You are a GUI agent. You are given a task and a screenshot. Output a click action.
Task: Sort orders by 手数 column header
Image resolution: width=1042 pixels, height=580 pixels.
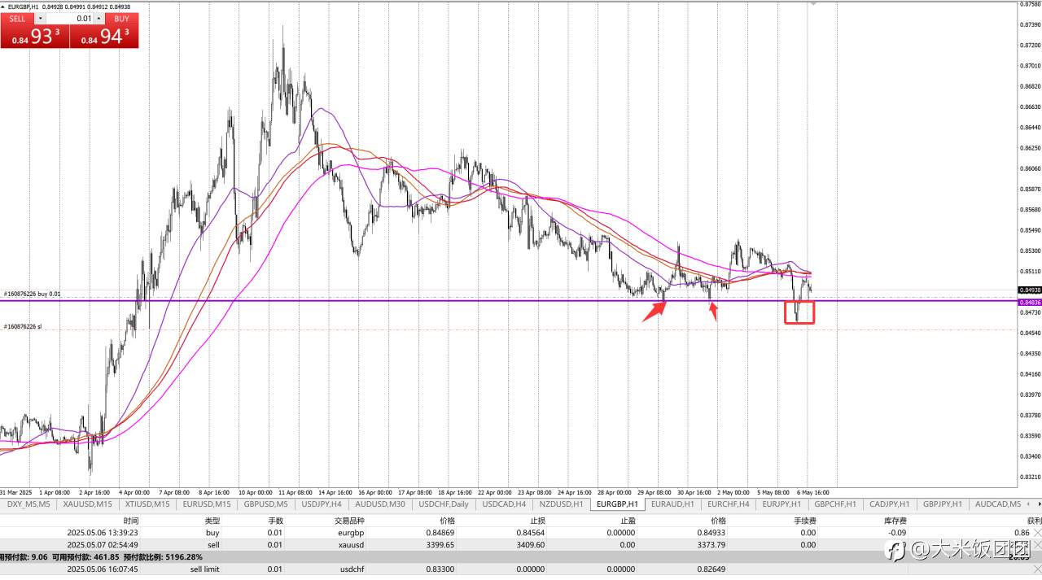click(276, 521)
